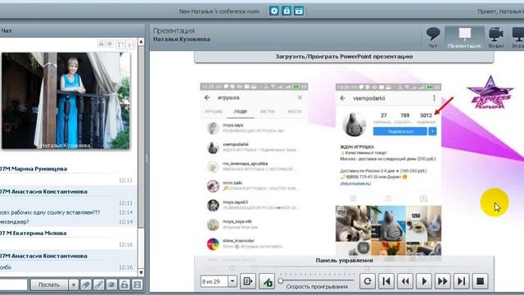Select grid view icon in profile
Image resolution: width=524 pixels, height=295 pixels.
coord(353,198)
